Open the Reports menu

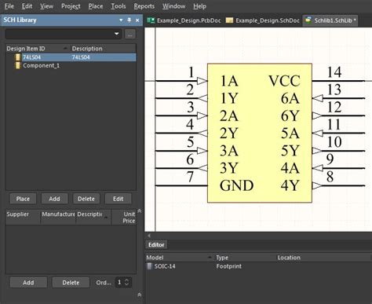coord(144,6)
